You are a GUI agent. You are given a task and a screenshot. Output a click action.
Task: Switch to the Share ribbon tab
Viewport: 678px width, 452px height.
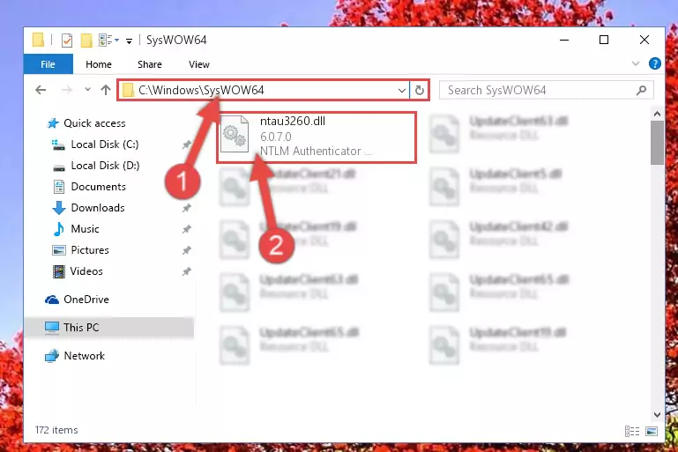tap(150, 64)
